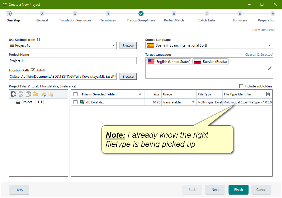Image resolution: width=282 pixels, height=198 pixels.
Task: Click the Multilingual Excel FileType v 1.0.0.0 cell
Action: tap(247, 102)
